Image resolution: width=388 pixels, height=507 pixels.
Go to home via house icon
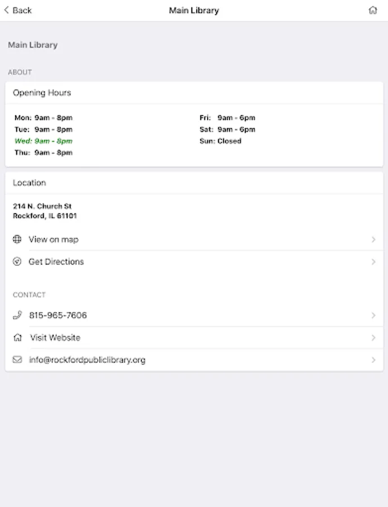click(x=373, y=10)
